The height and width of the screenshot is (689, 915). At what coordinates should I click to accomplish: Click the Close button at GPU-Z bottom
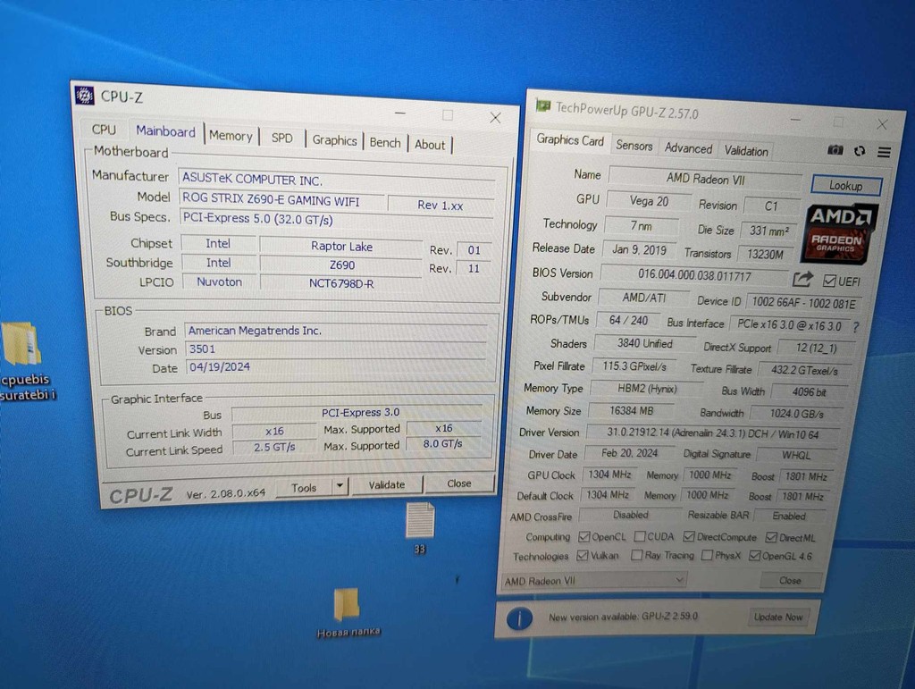click(790, 581)
